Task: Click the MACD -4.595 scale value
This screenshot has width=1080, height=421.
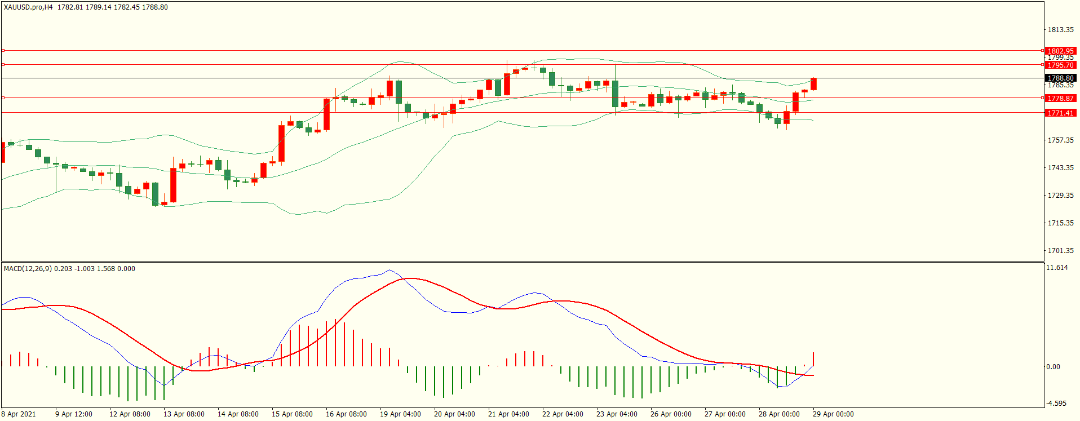Action: [1056, 404]
